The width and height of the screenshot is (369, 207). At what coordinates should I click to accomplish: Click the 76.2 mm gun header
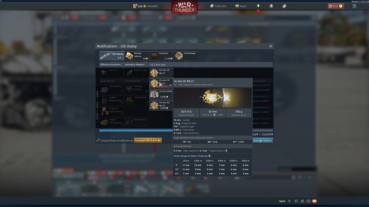pos(211,64)
